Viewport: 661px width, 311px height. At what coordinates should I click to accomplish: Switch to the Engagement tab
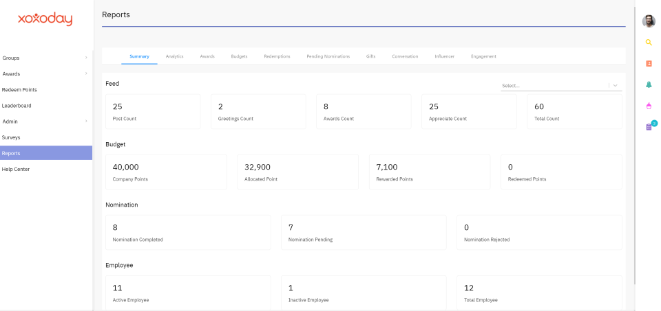[x=483, y=56]
